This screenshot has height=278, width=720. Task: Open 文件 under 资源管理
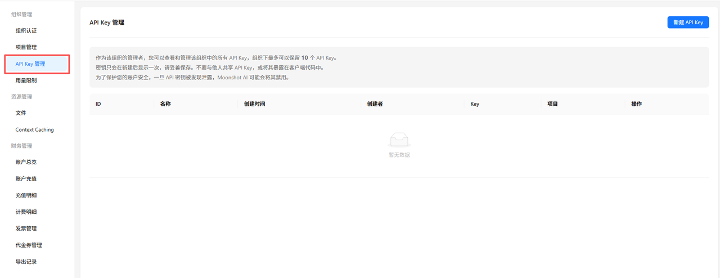[21, 113]
